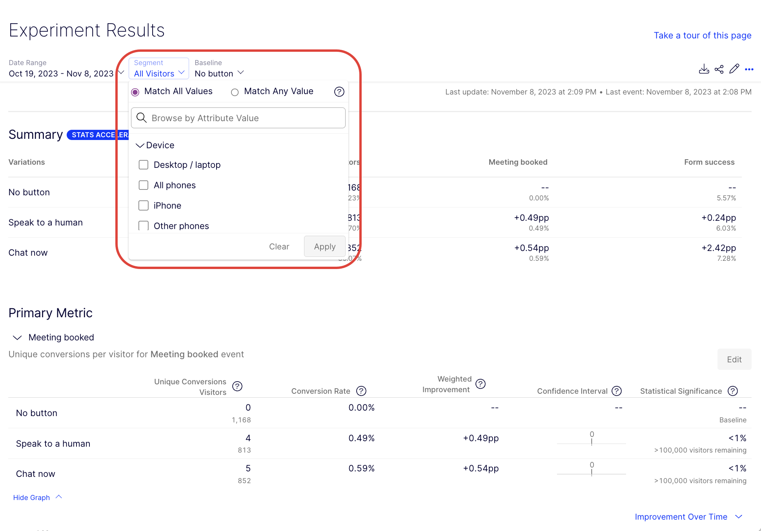761x531 pixels.
Task: Open the three-dot more options menu
Action: click(749, 69)
